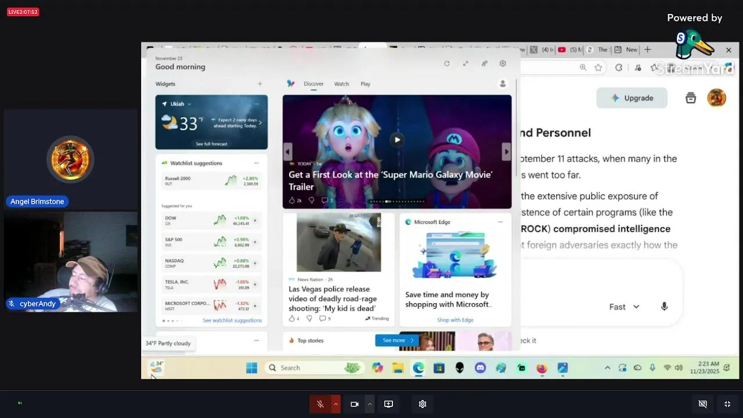
Task: Click the microphone icon in chat input
Action: point(664,307)
